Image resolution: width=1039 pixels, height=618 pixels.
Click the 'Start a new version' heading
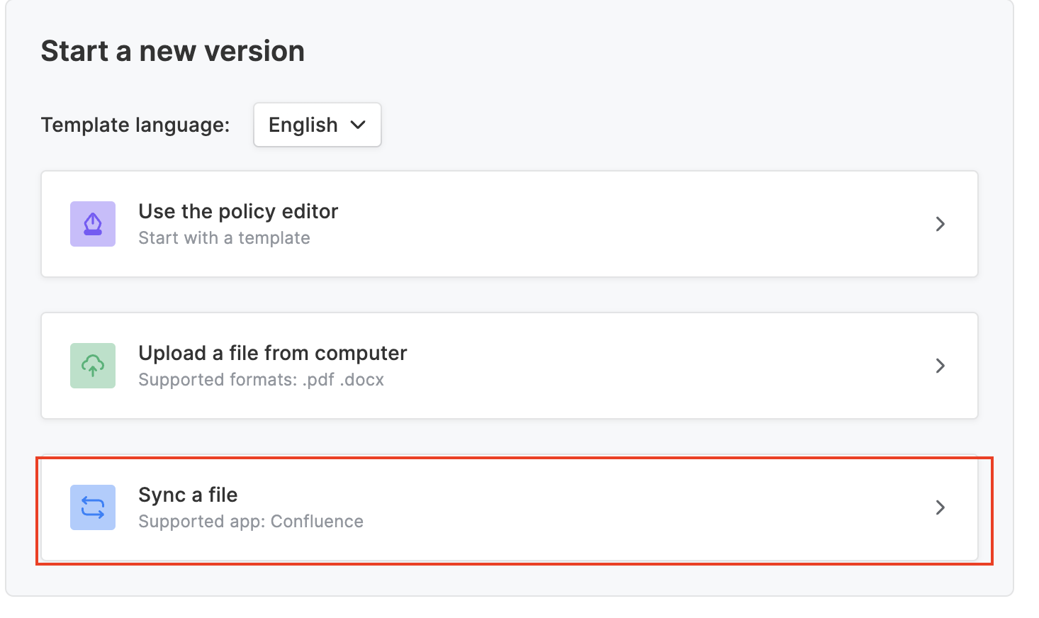coord(173,51)
